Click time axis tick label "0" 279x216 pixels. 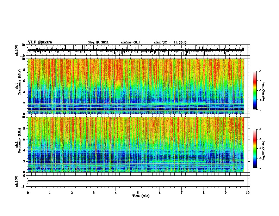(x=28, y=193)
